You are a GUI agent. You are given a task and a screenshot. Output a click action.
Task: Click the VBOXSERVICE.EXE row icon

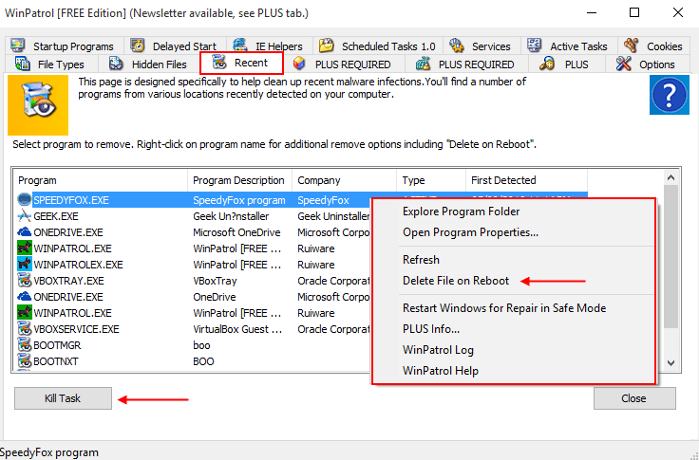[x=25, y=329]
